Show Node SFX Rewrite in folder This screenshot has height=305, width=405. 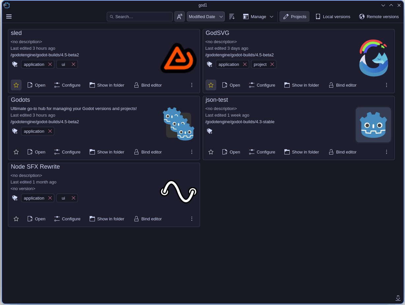pos(107,219)
